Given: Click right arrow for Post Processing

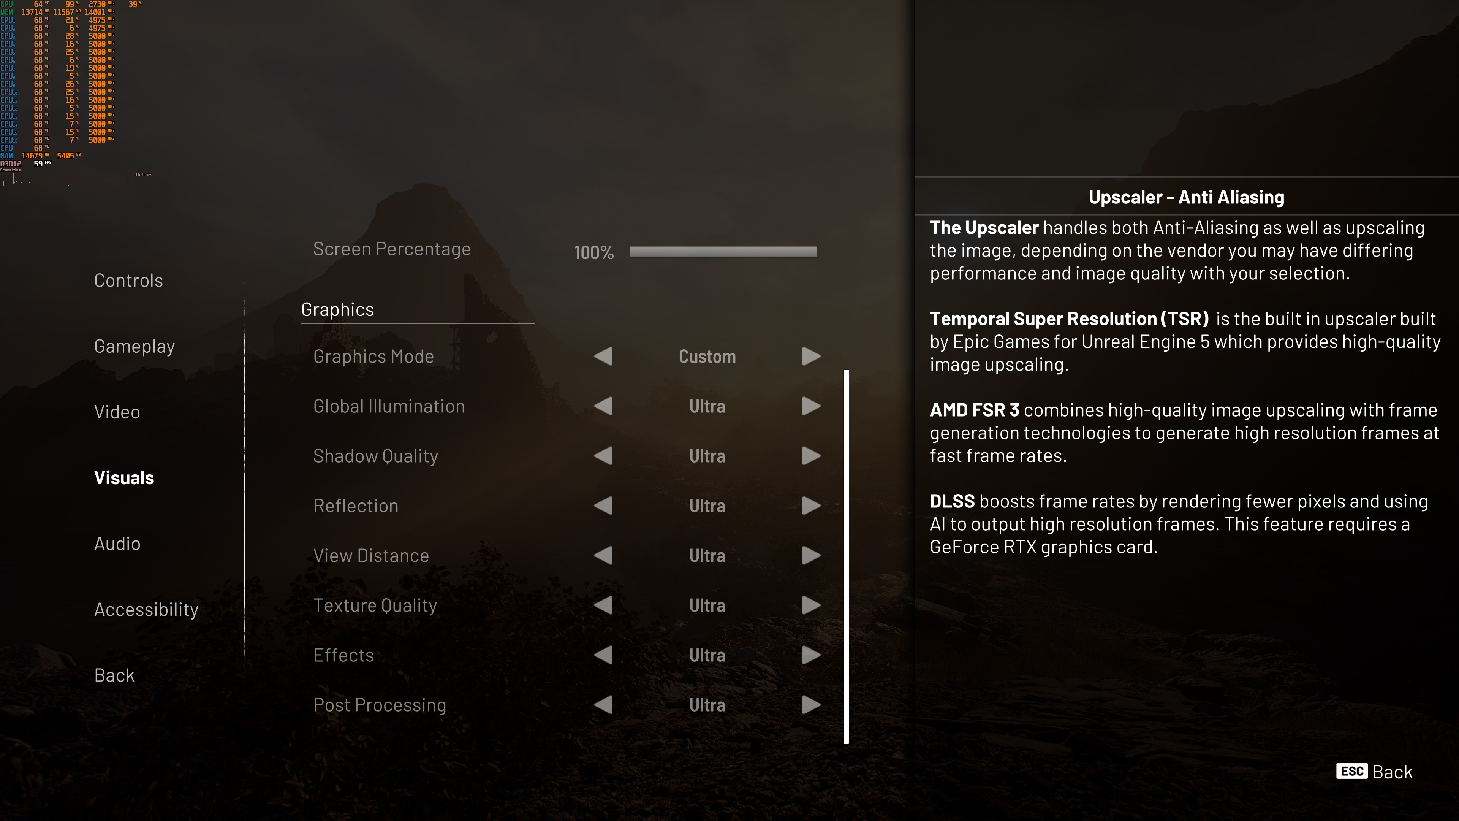Looking at the screenshot, I should (811, 705).
